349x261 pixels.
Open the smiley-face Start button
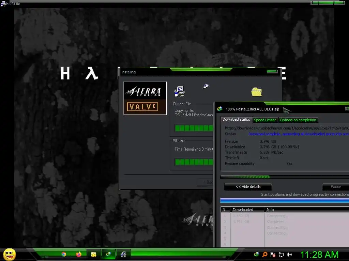(x=9, y=254)
